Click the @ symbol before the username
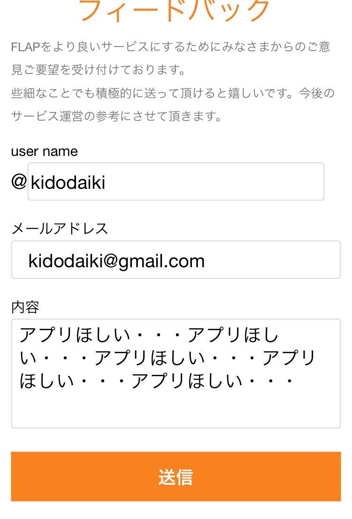The height and width of the screenshot is (519, 352). 18,181
